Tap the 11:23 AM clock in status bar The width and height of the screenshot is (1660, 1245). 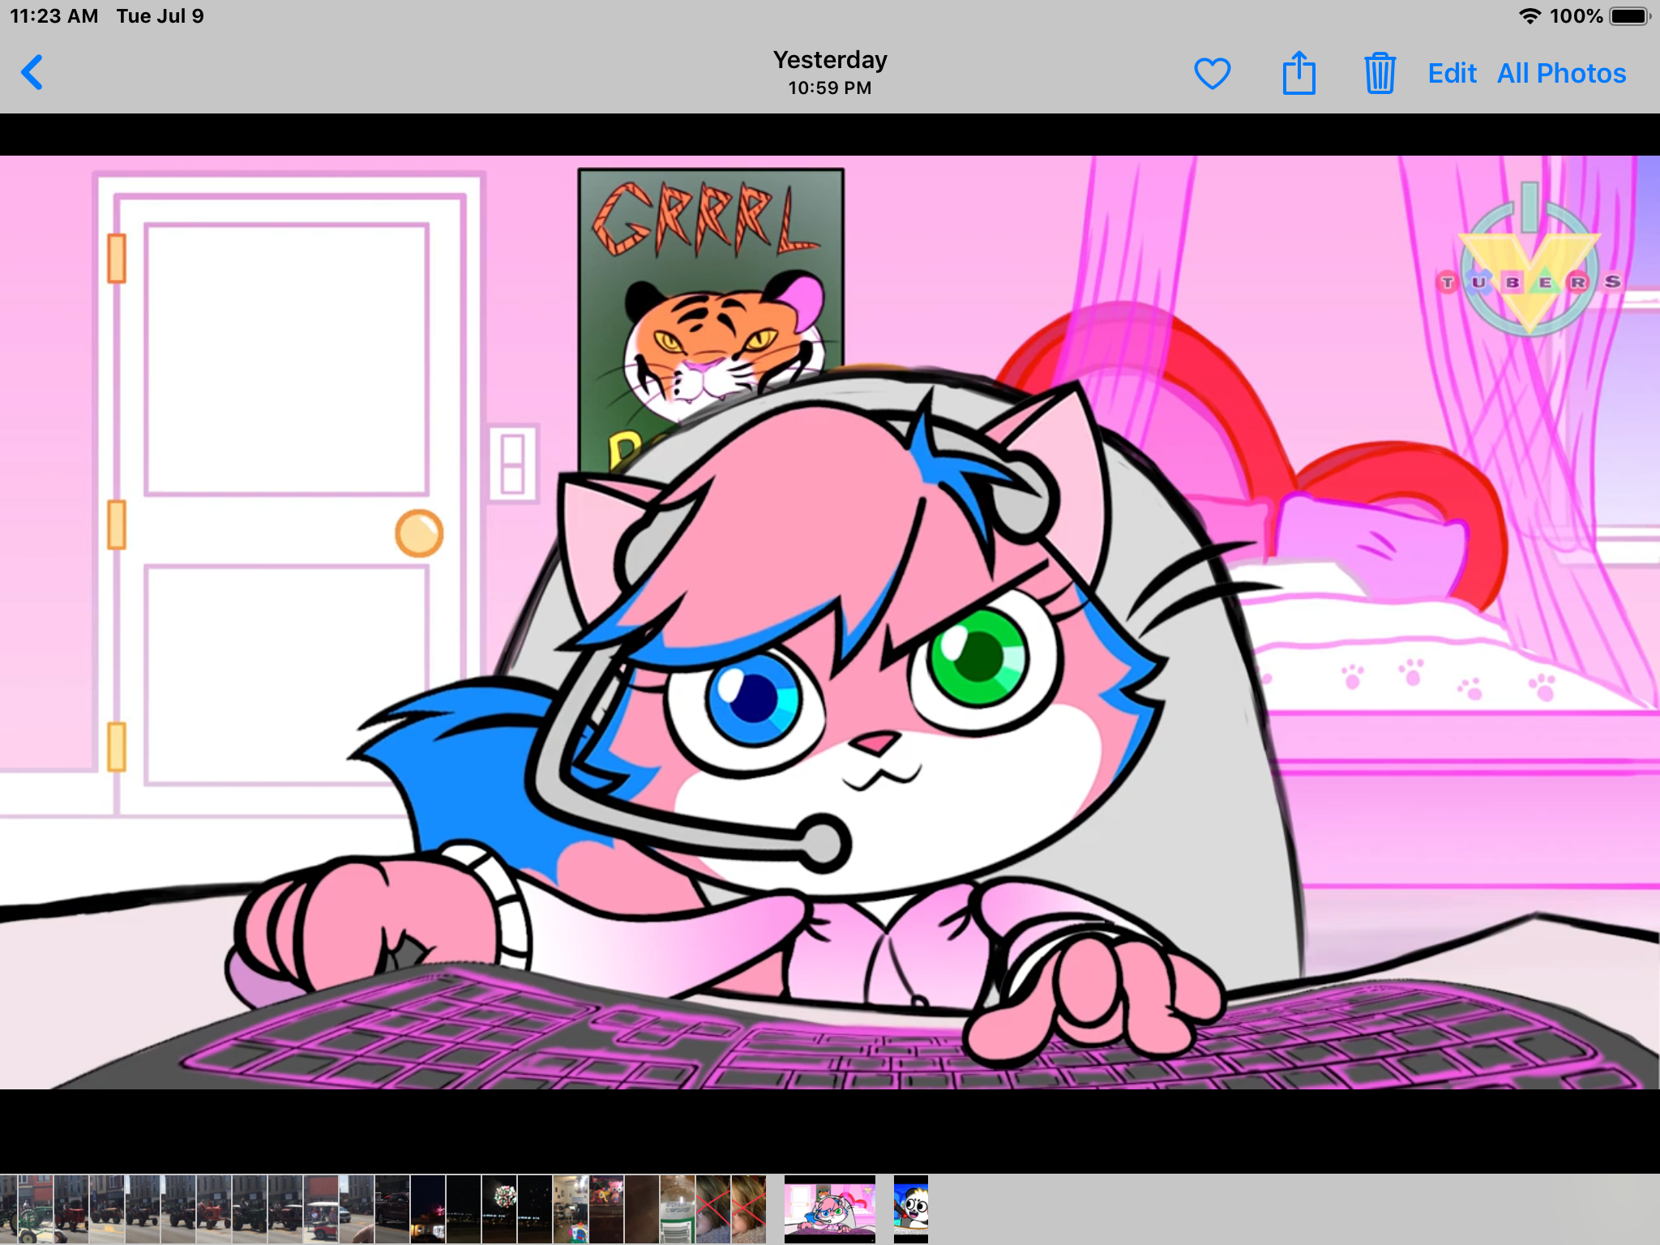pos(53,16)
